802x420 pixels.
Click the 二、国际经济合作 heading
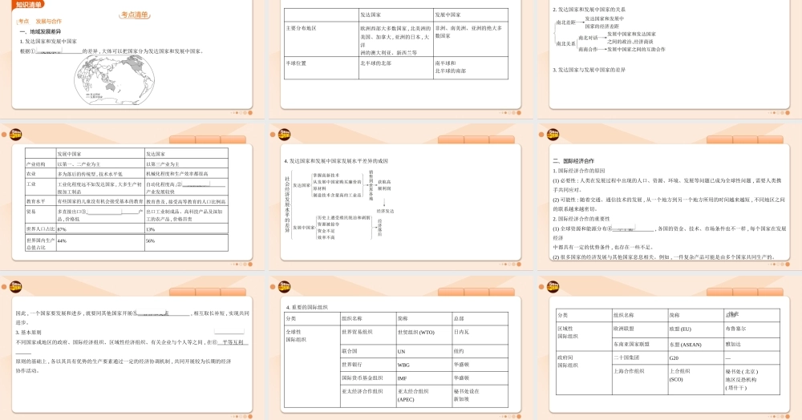[573, 160]
